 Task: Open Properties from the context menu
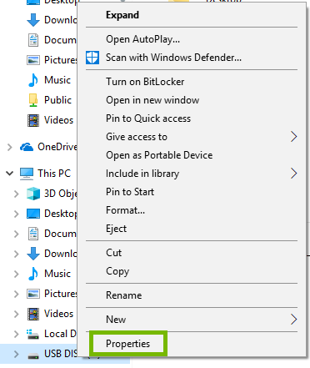(x=192, y=344)
